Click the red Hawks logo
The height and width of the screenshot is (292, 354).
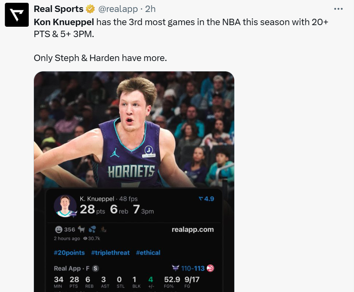click(x=210, y=268)
